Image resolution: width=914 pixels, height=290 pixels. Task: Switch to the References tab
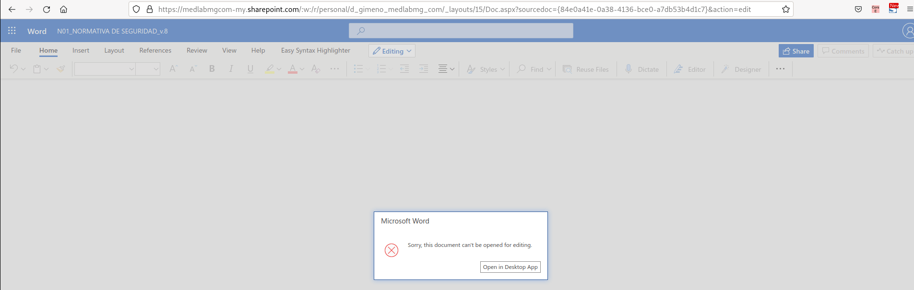click(x=155, y=50)
